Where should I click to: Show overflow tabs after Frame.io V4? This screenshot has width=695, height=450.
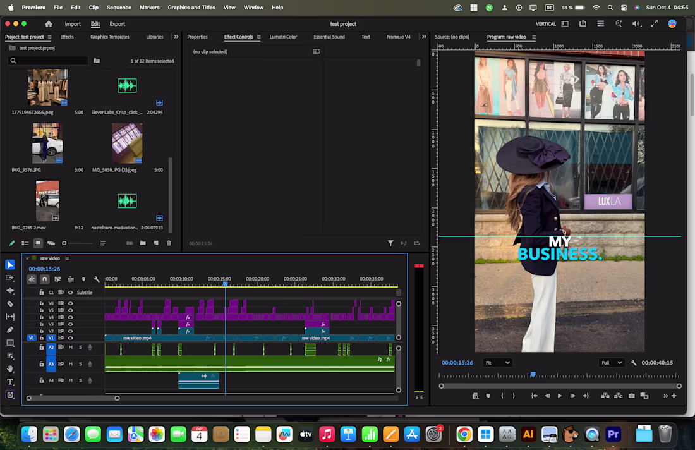coord(424,37)
